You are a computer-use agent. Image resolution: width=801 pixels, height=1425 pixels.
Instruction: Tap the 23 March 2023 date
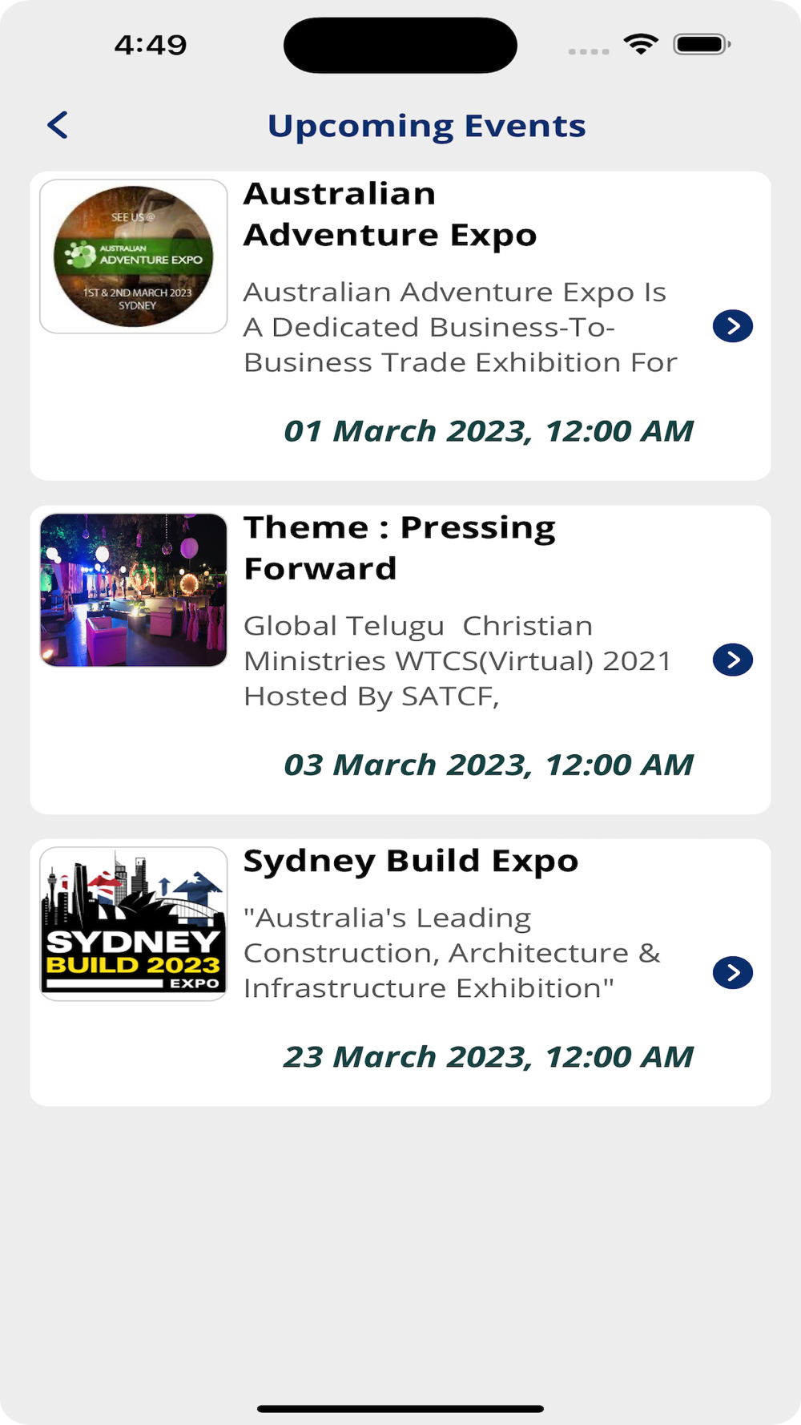point(488,1057)
